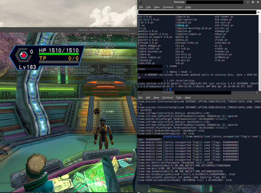Open File menu in lower terminal

coord(141,97)
